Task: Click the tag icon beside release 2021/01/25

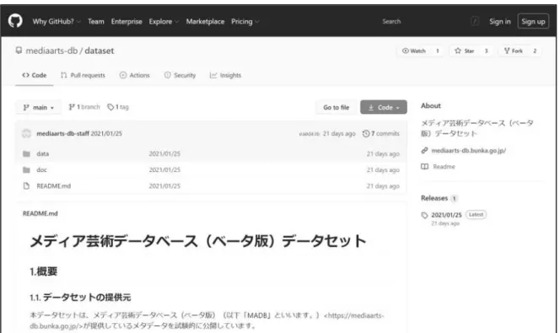Action: pyautogui.click(x=425, y=215)
